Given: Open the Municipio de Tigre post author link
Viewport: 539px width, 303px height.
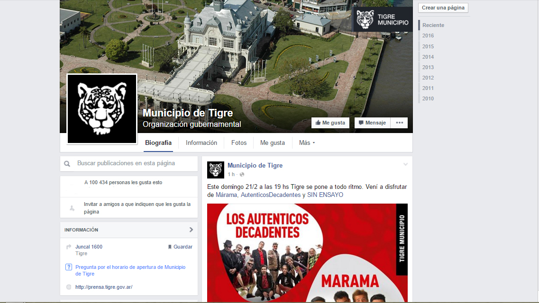Looking at the screenshot, I should pos(255,165).
